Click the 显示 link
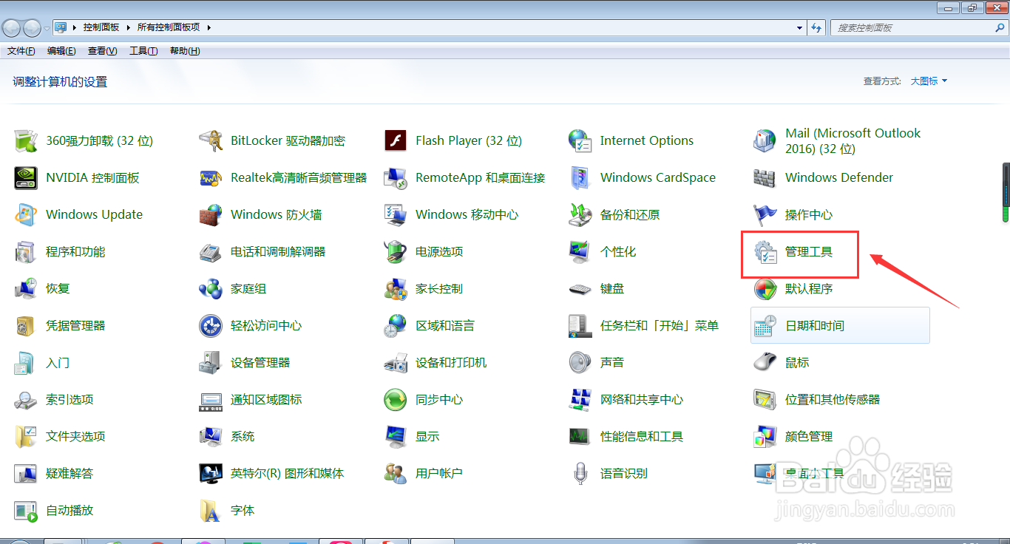Screen dimensions: 1010x544 (x=427, y=436)
